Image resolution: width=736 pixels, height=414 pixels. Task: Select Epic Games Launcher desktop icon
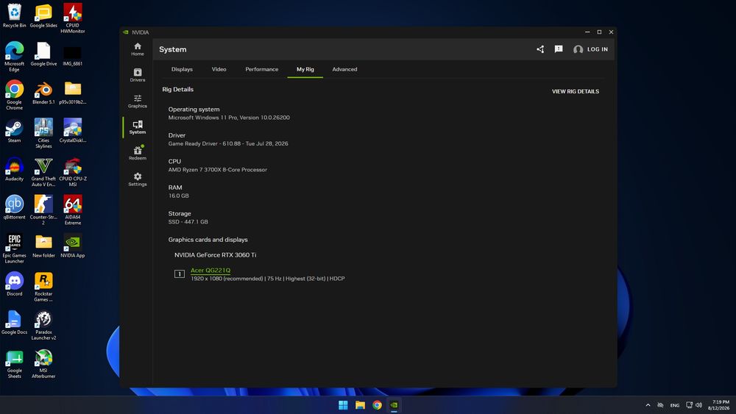15,249
